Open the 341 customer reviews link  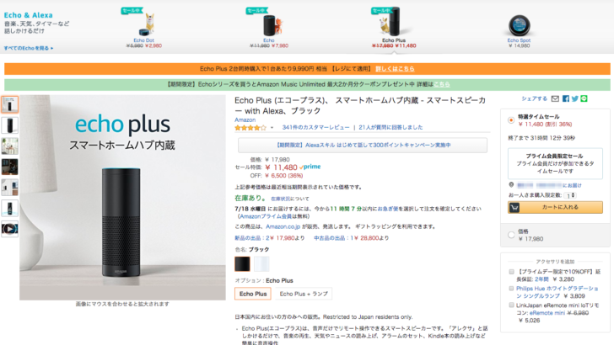(x=315, y=127)
